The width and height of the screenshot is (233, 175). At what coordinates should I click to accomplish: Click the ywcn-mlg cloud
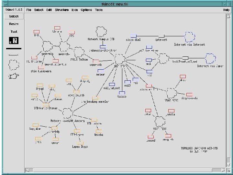coord(47,46)
